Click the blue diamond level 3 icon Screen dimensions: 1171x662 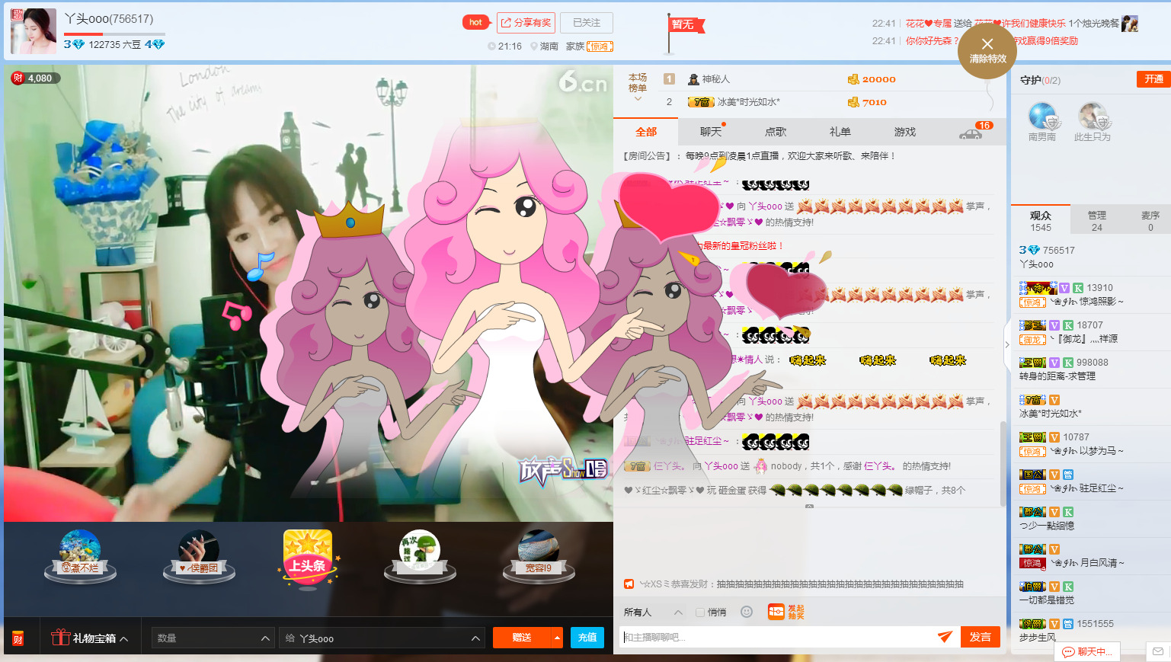coord(74,44)
